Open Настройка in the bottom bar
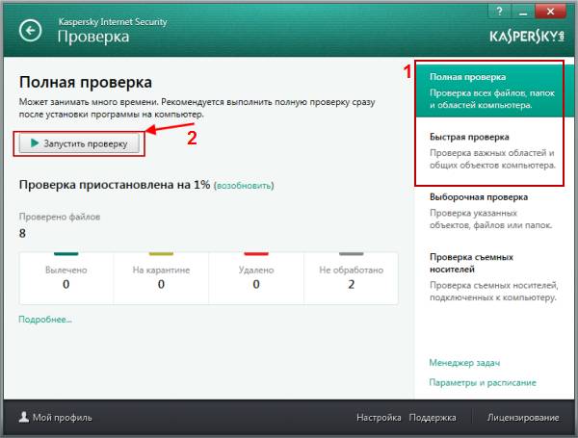Screen dimensions: 578x438 [378, 418]
